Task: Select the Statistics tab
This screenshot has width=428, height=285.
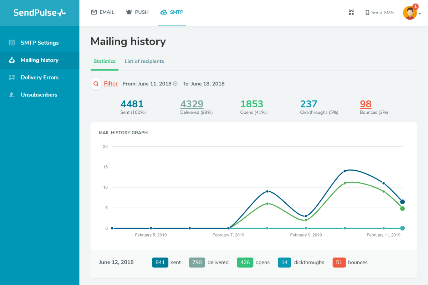Action: tap(105, 61)
